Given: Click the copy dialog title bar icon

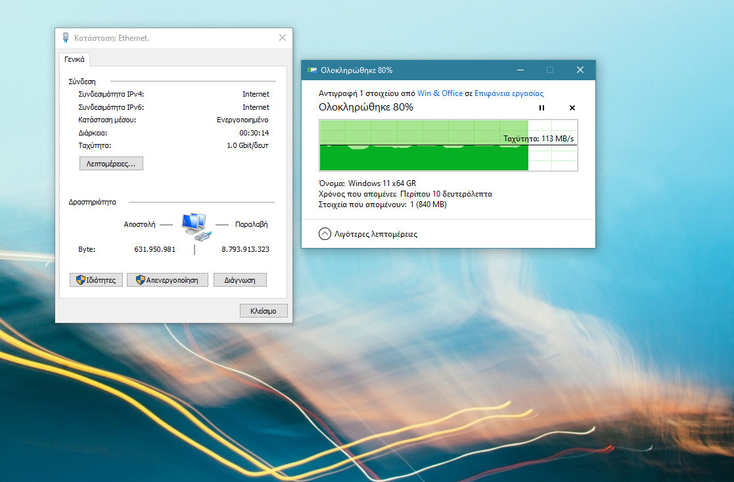Looking at the screenshot, I should point(311,70).
